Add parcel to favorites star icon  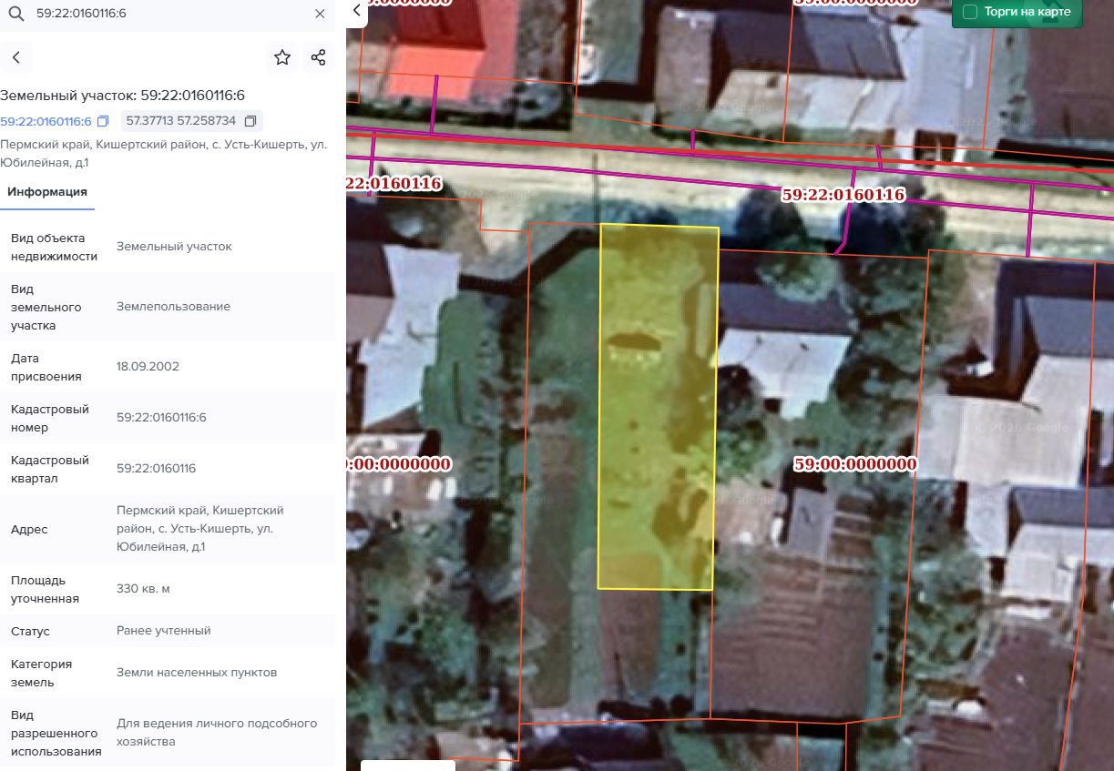tap(282, 57)
